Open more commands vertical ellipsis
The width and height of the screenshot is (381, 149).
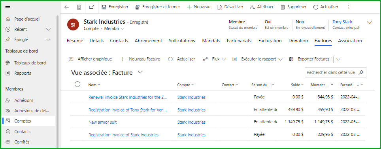click(348, 7)
